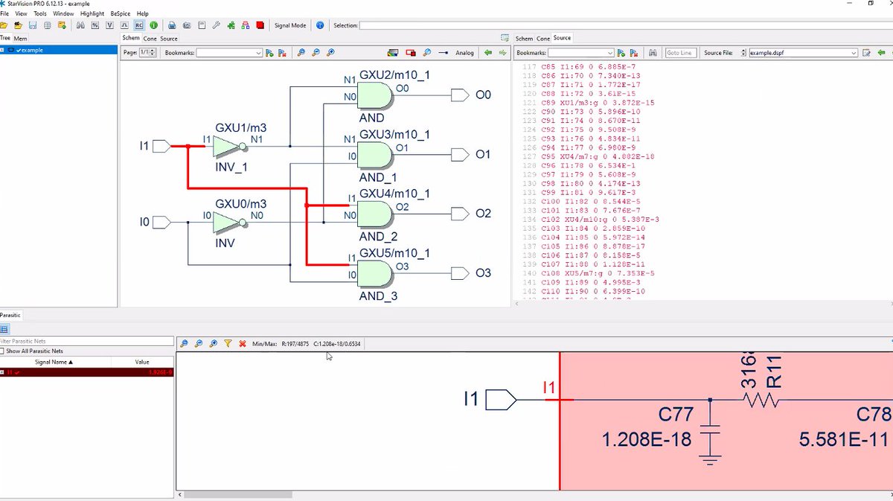Click edit source file icon beside example.dspf

(x=866, y=53)
